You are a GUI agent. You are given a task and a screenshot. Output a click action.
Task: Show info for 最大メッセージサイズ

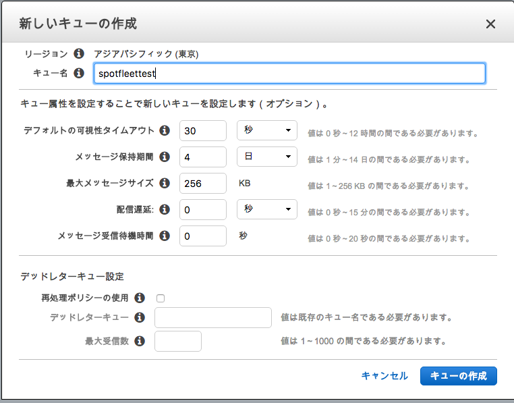pyautogui.click(x=165, y=183)
